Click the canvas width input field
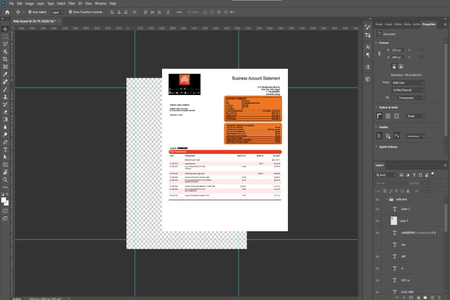The image size is (450, 300). (397, 50)
